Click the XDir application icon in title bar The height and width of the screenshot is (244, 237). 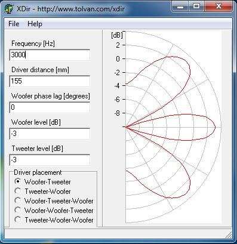(8, 9)
